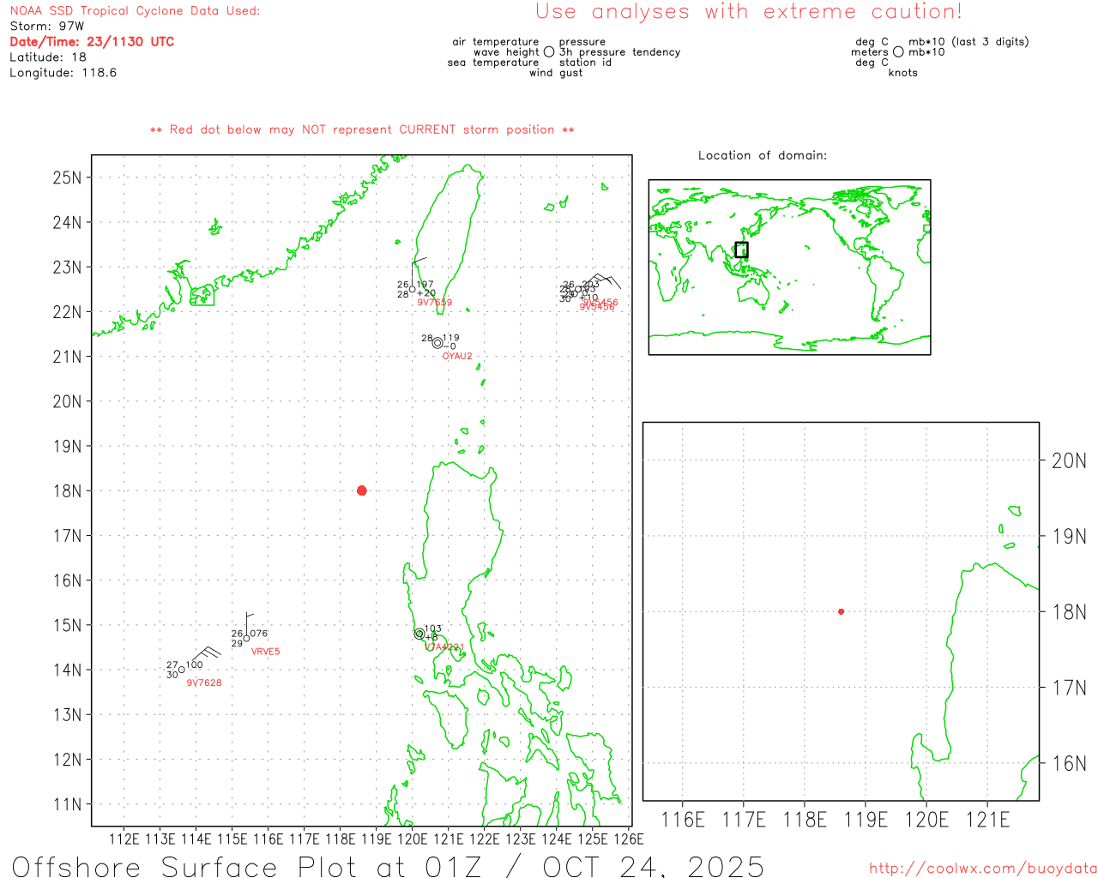Click the red 9V7659 station ID label
1098x878 pixels.
434,303
